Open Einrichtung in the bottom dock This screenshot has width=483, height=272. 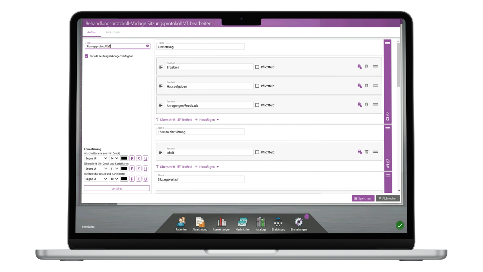(x=278, y=224)
